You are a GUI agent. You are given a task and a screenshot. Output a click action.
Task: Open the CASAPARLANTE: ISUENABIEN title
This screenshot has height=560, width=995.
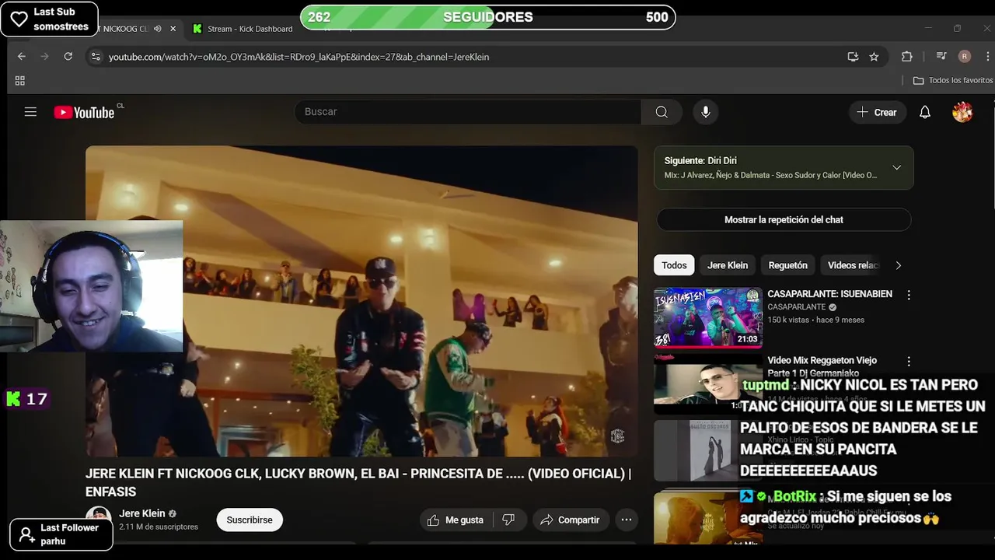(x=829, y=294)
